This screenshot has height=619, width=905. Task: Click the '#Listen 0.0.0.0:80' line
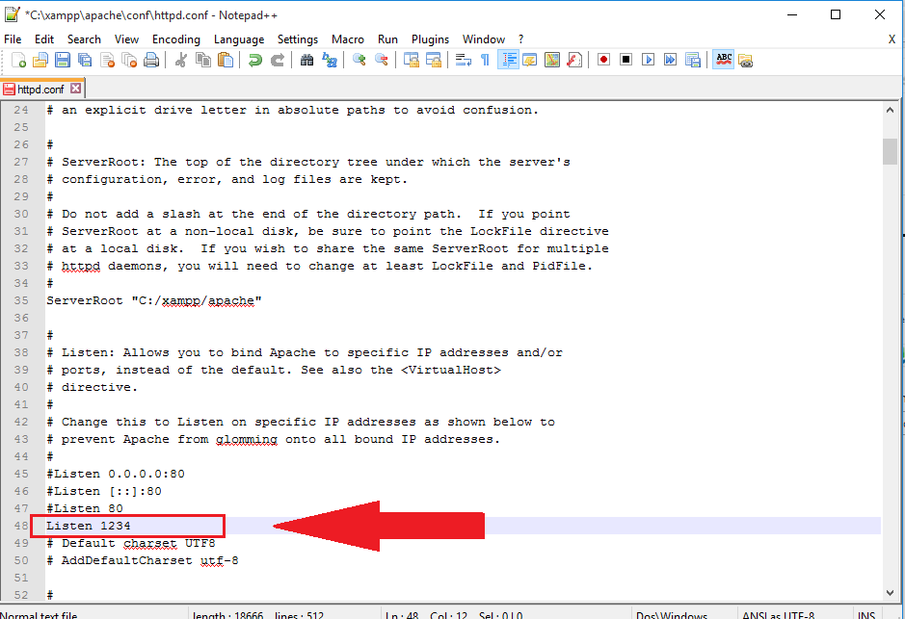tap(116, 474)
